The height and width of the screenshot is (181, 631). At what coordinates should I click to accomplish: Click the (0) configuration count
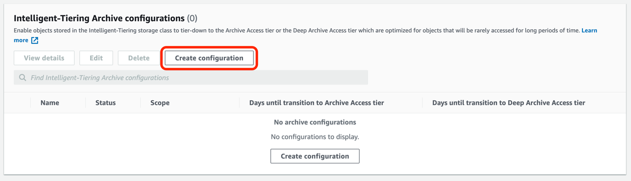point(192,19)
